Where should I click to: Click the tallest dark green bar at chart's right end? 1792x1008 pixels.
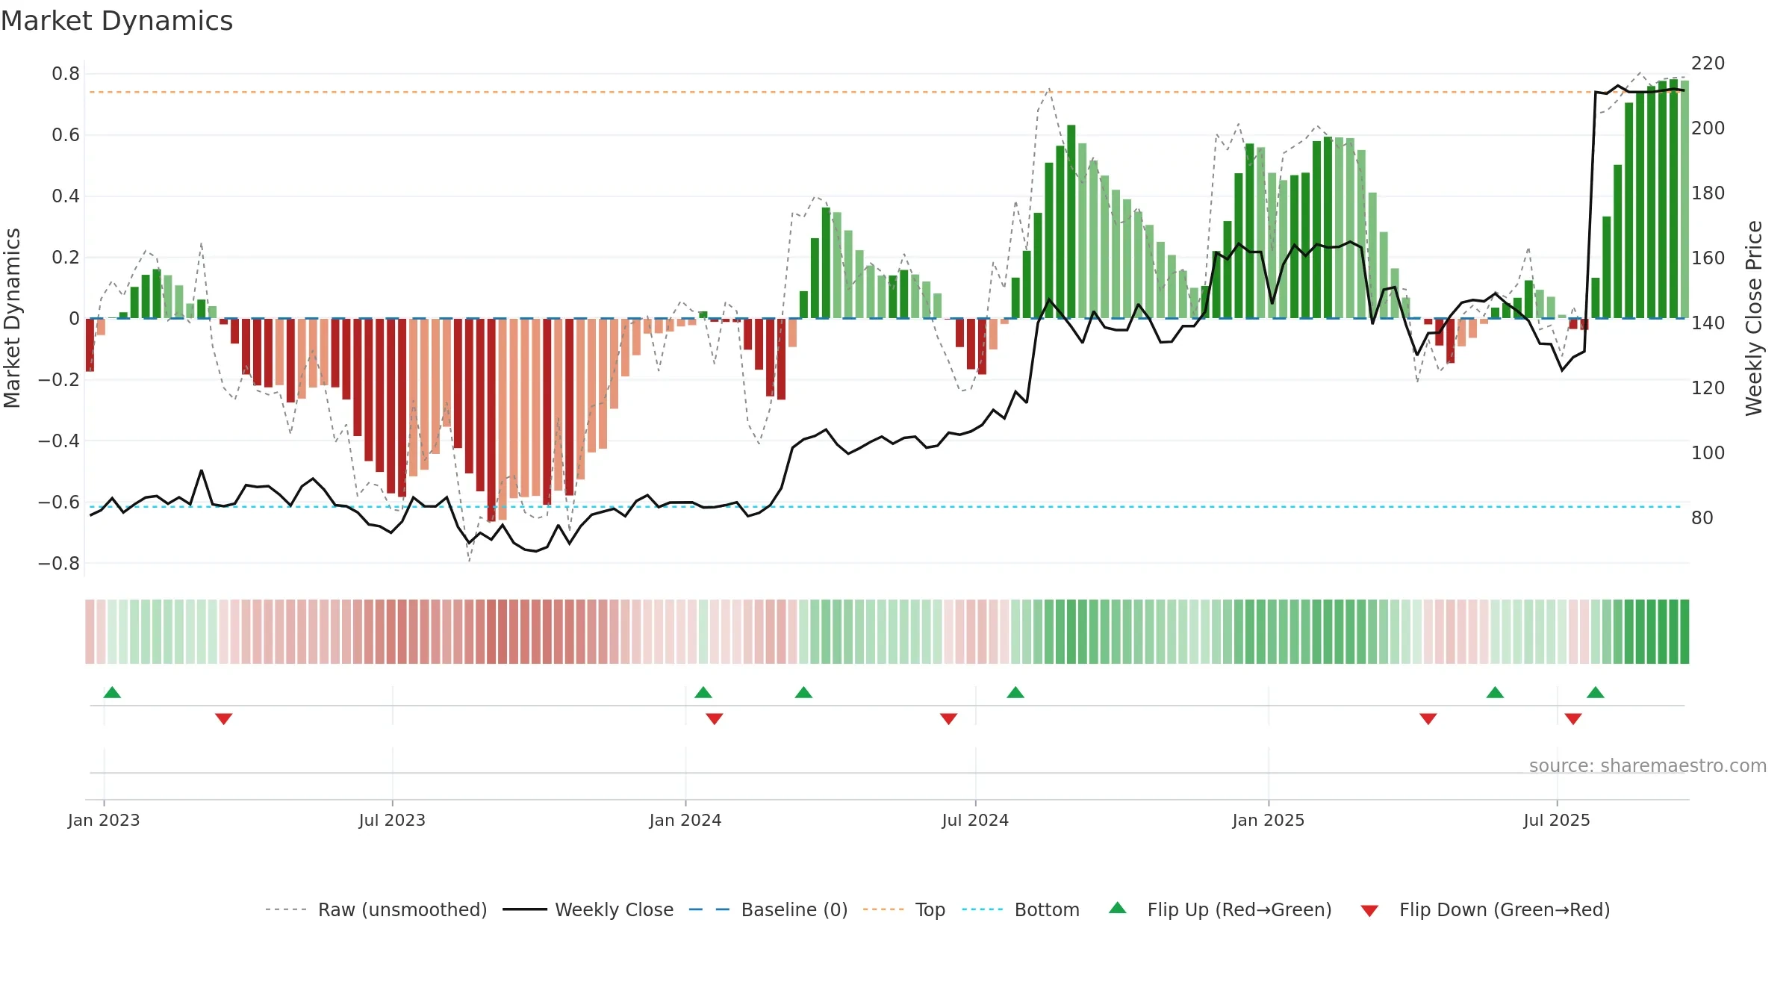(x=1673, y=198)
